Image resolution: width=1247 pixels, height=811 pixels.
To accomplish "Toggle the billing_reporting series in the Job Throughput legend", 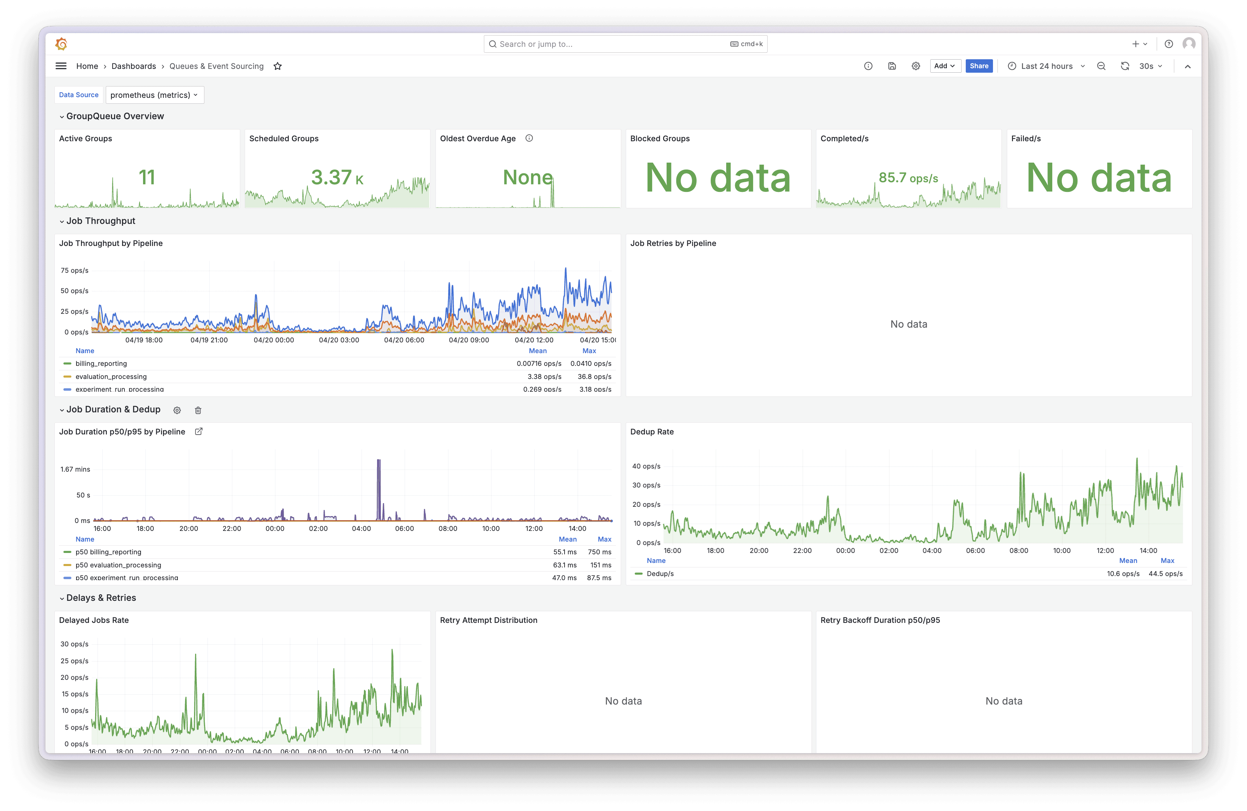I will pos(101,363).
